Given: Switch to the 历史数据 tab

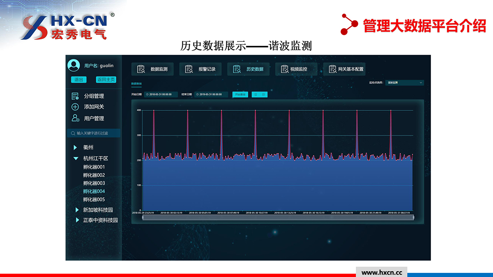Looking at the screenshot, I should point(249,69).
